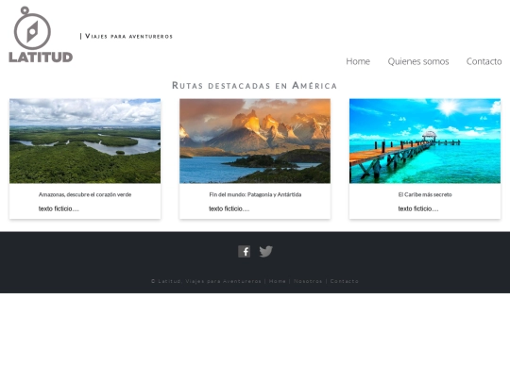Click 'texto ficticio....' under Caribe card
The image size is (510, 382).
(x=418, y=208)
